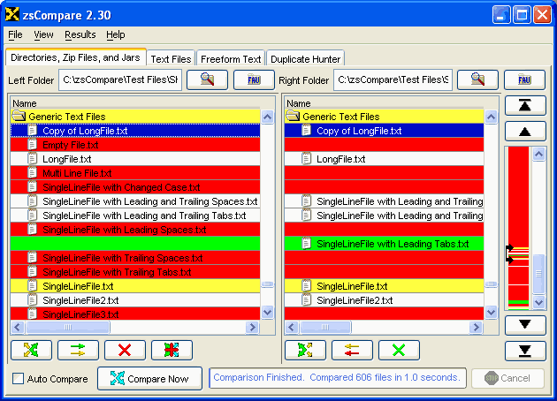
Task: Enable the Auto Compare checkbox
Action: pyautogui.click(x=18, y=379)
